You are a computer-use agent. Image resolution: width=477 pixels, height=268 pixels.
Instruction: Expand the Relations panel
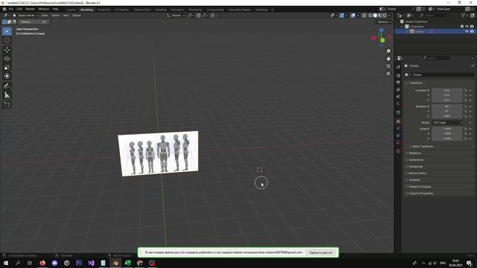pyautogui.click(x=414, y=153)
